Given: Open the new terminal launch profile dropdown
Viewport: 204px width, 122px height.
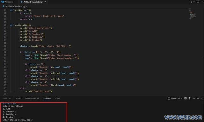Looking at the screenshot, I should click(182, 98).
